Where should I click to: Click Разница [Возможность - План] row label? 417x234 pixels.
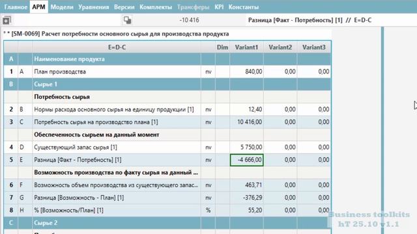(79, 198)
